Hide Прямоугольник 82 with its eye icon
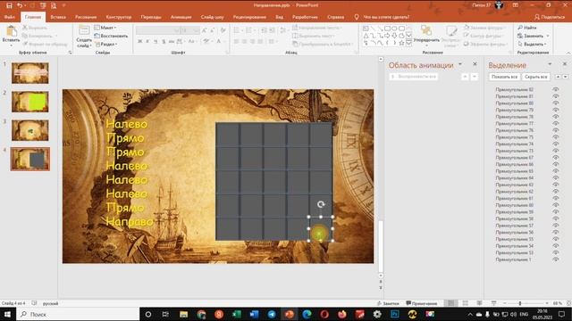This screenshot has width=572, height=321. [x=556, y=89]
